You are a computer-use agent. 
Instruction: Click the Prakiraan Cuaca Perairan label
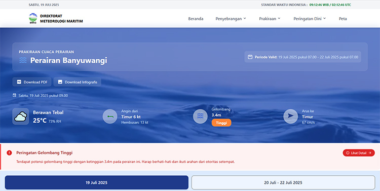[x=46, y=52]
